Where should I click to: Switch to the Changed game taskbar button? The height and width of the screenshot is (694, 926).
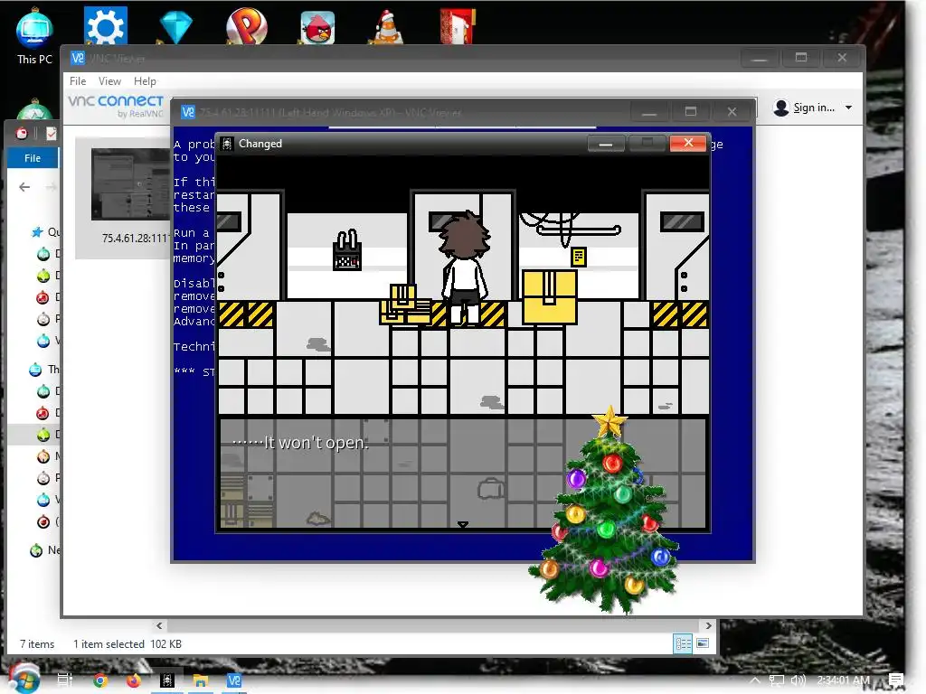tap(167, 680)
